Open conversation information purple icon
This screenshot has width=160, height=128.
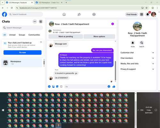point(113,24)
